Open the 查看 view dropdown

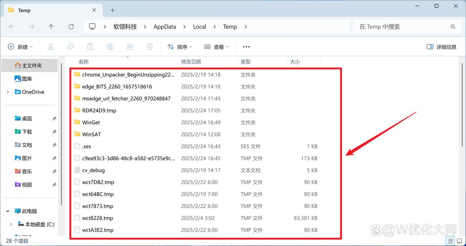point(216,47)
